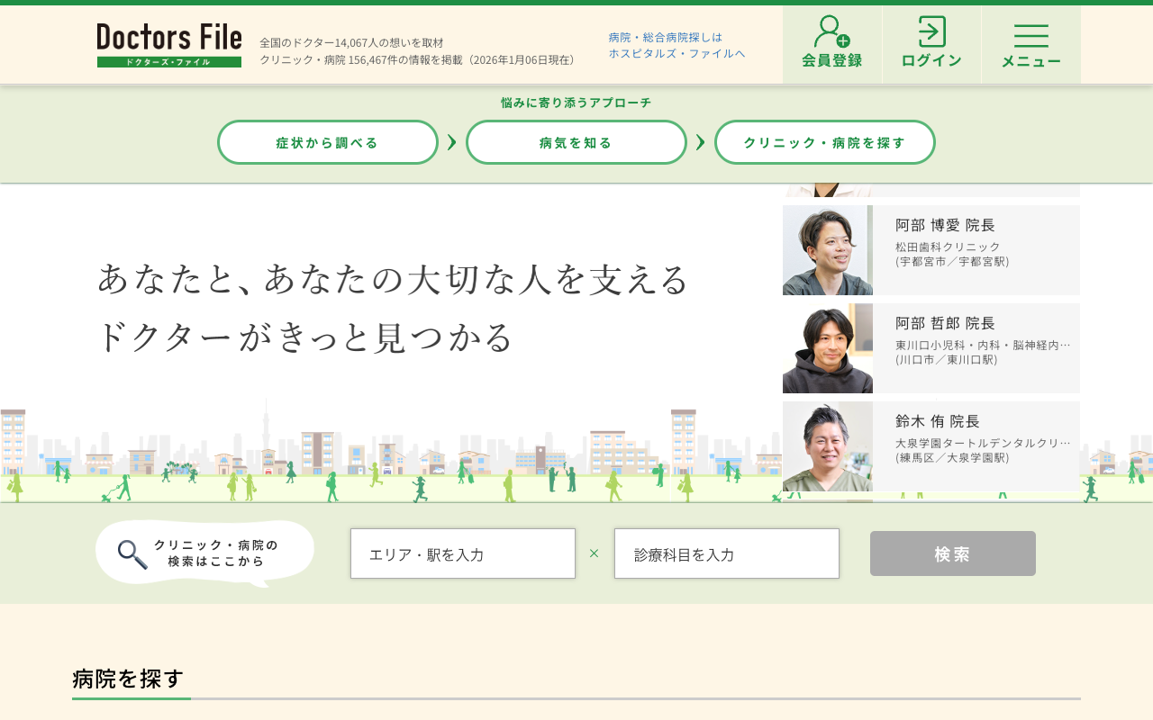Click the ログイン login arrow icon
This screenshot has height=720, width=1153.
(931, 30)
